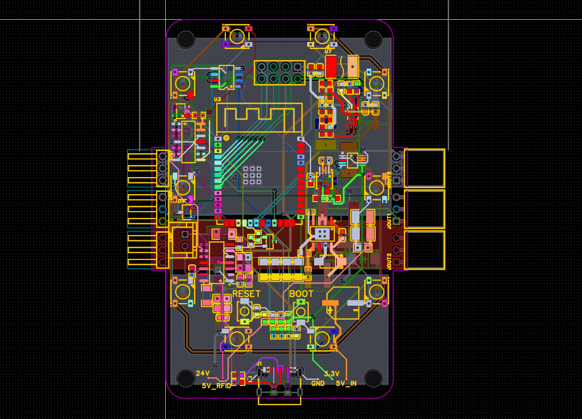The height and width of the screenshot is (419, 582).
Task: Select the 24V test point label
Action: click(x=203, y=373)
